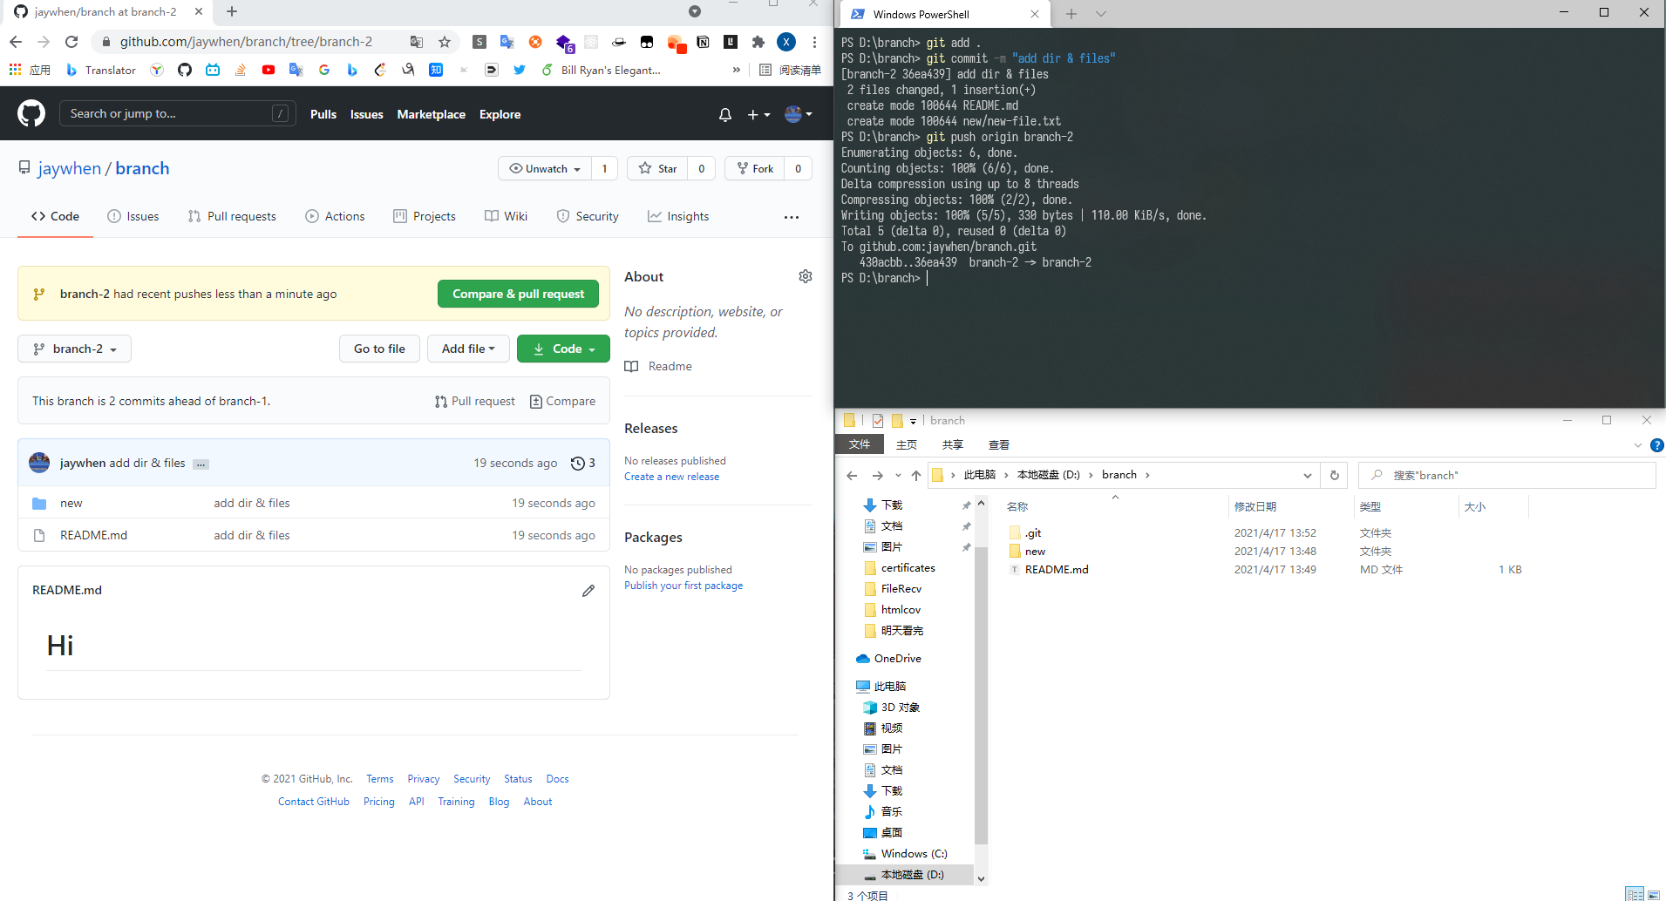1666x901 pixels.
Task: Sort Explorer files by 名称 column
Action: (x=1017, y=506)
